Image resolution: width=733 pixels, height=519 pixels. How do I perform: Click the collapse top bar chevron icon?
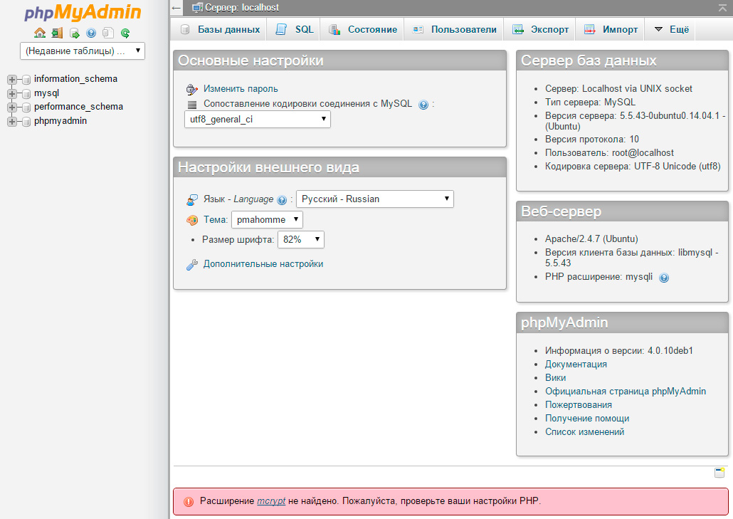click(x=723, y=8)
